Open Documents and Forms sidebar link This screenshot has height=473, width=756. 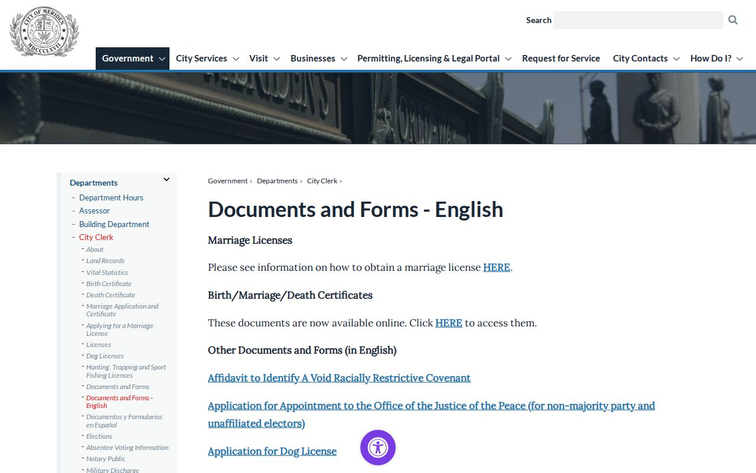pos(118,387)
